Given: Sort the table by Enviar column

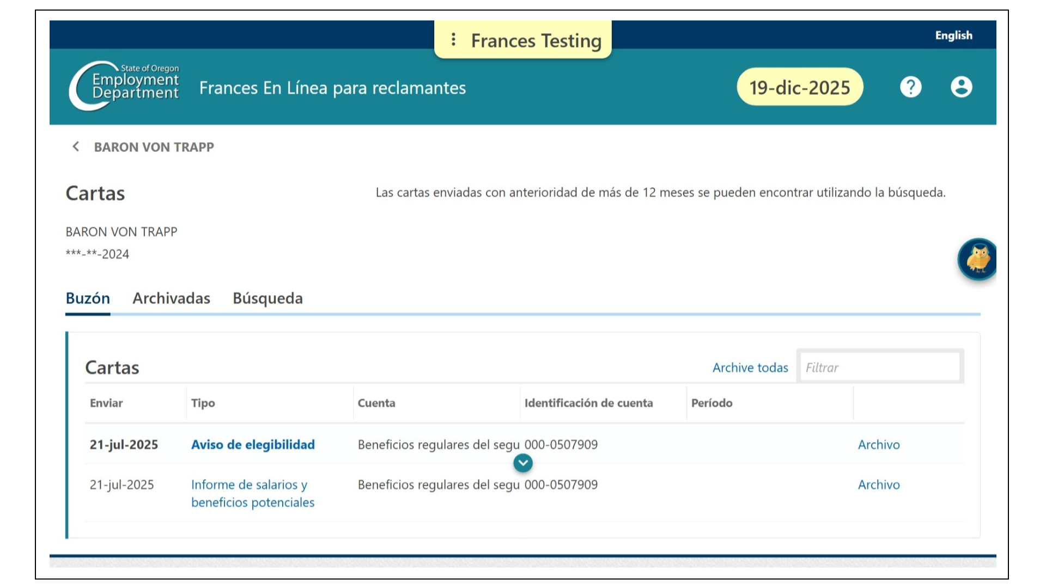Looking at the screenshot, I should [106, 403].
